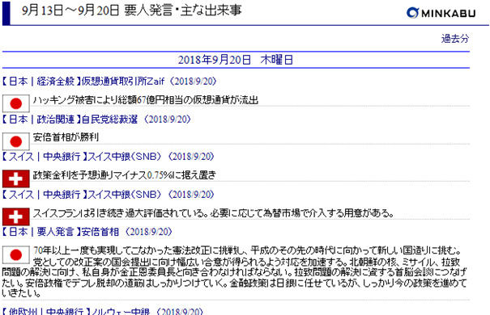Open the 過去分 archive link
This screenshot has width=490, height=315.
point(455,39)
